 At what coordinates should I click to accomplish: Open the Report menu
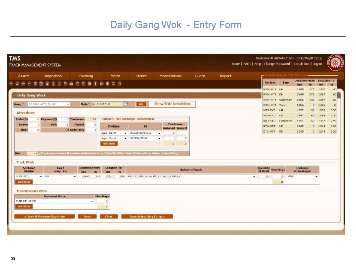click(x=225, y=76)
